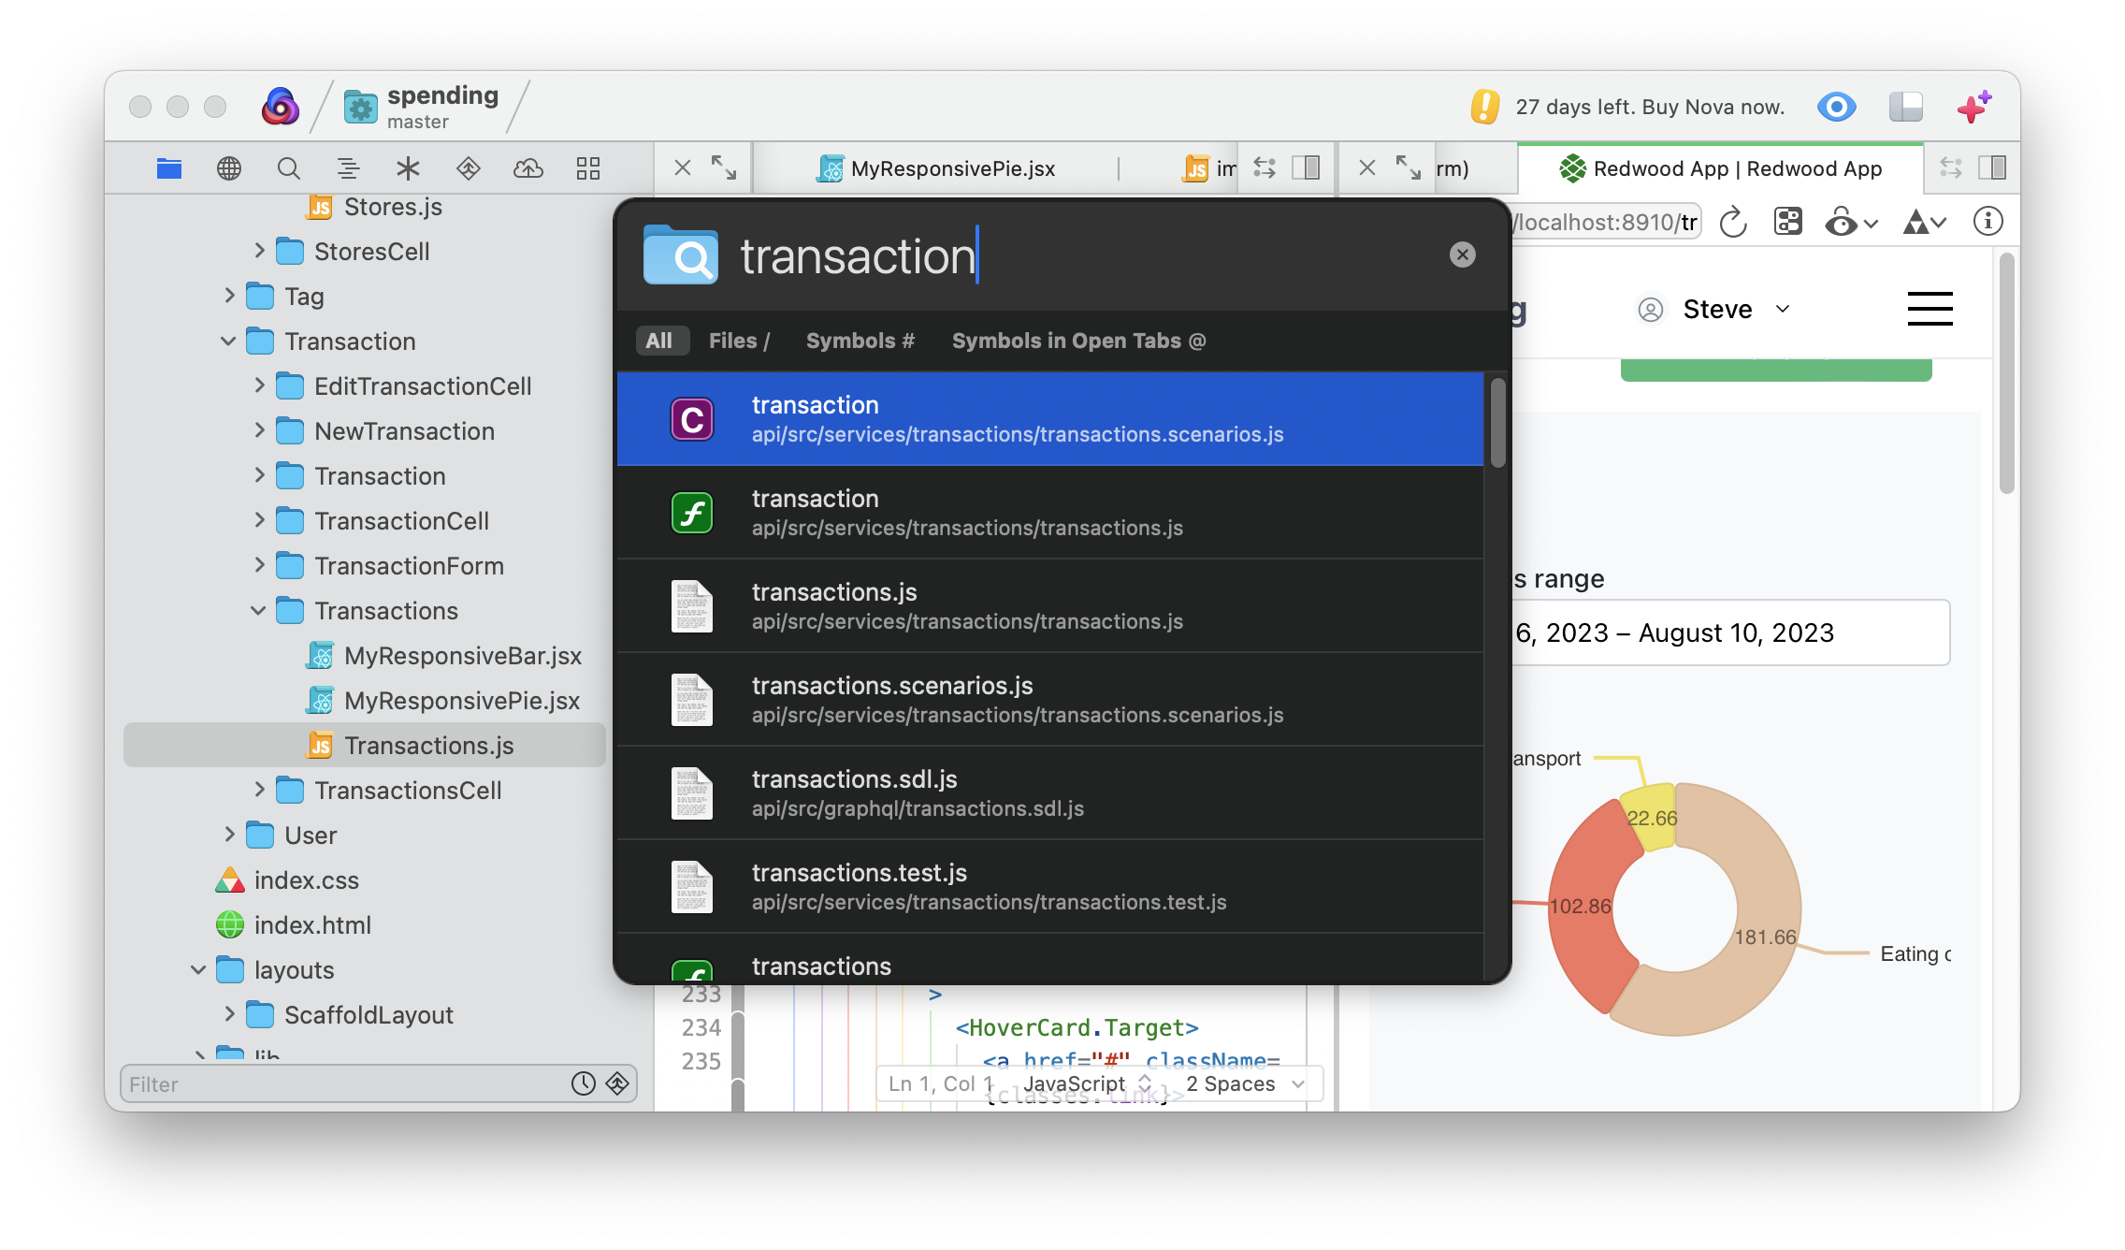Expand the TransactionForm folder
The width and height of the screenshot is (2125, 1250).
coord(259,565)
